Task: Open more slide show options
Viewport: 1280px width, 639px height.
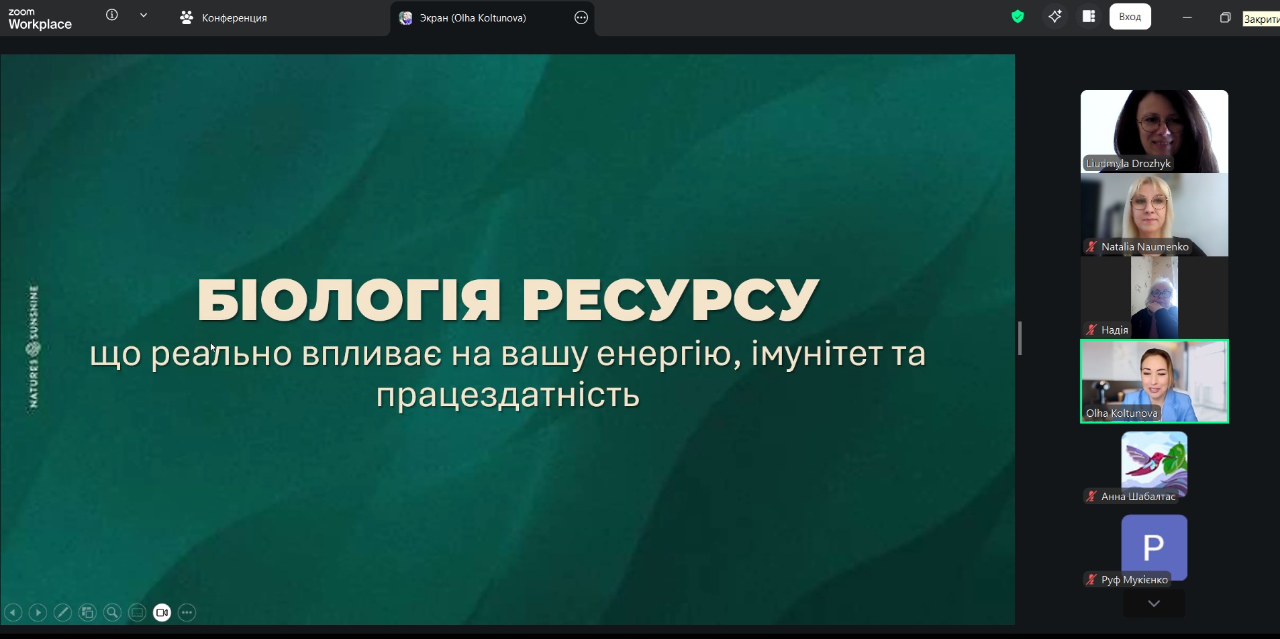Action: click(x=187, y=612)
